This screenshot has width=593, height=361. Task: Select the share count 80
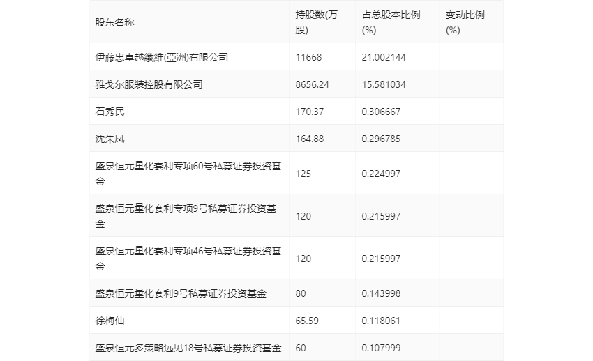coord(301,293)
